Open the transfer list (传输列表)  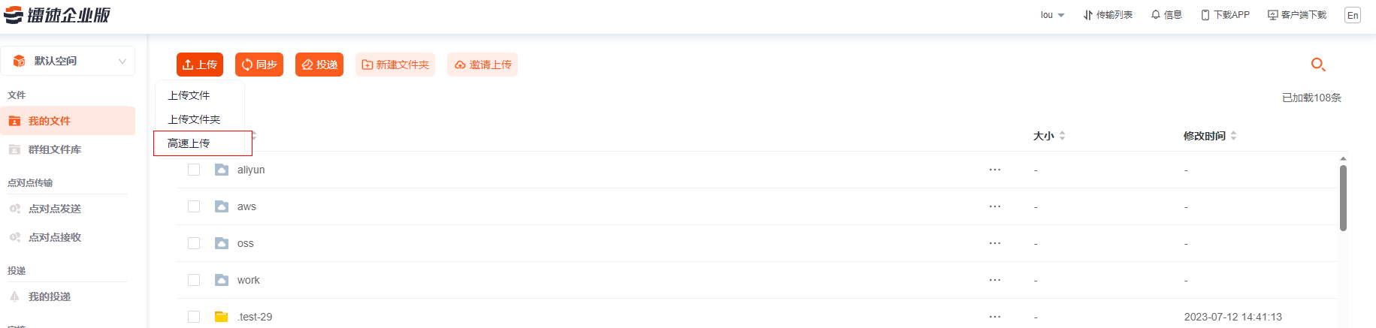1108,15
